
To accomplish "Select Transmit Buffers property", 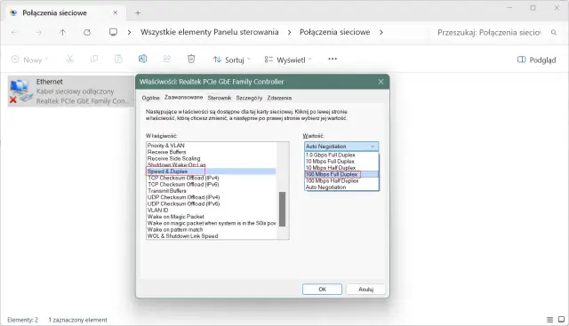I will coord(167,191).
